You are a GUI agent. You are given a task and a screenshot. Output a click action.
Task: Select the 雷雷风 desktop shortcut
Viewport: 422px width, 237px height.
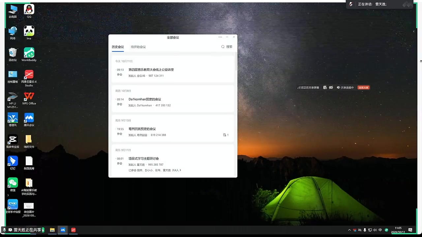[13, 120]
